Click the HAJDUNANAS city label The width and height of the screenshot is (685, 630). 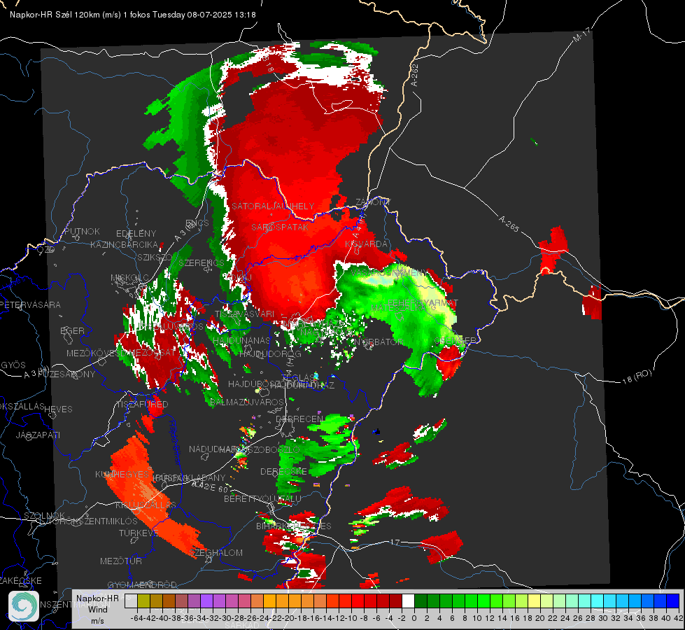point(241,341)
